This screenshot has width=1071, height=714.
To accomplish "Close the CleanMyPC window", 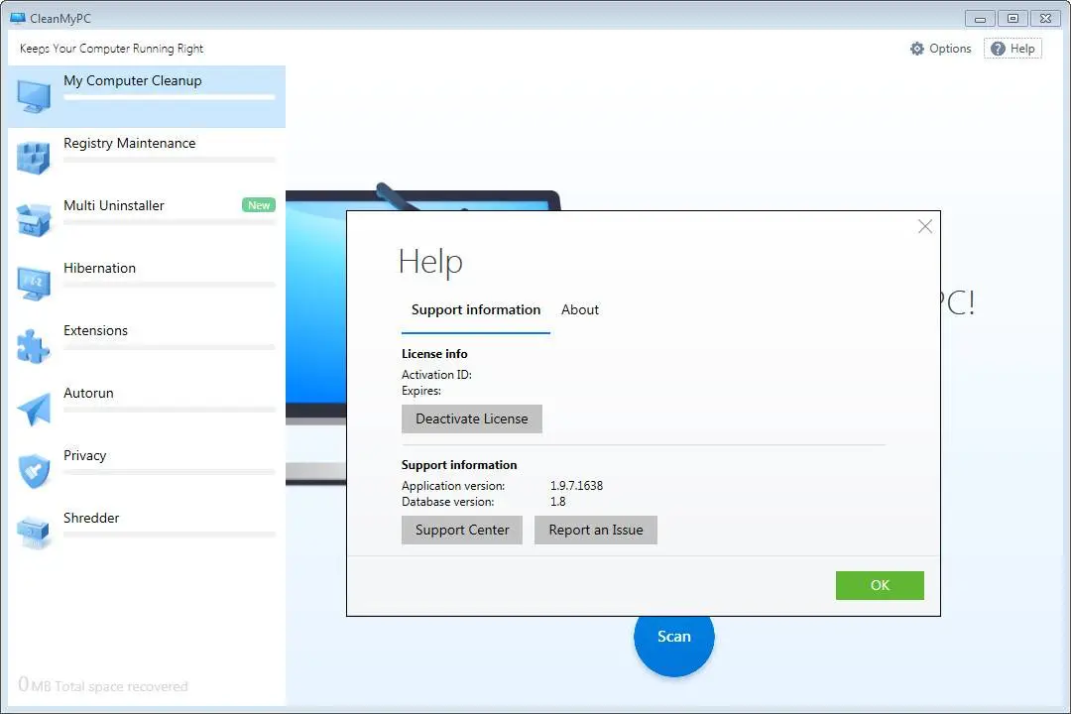I will click(1046, 19).
